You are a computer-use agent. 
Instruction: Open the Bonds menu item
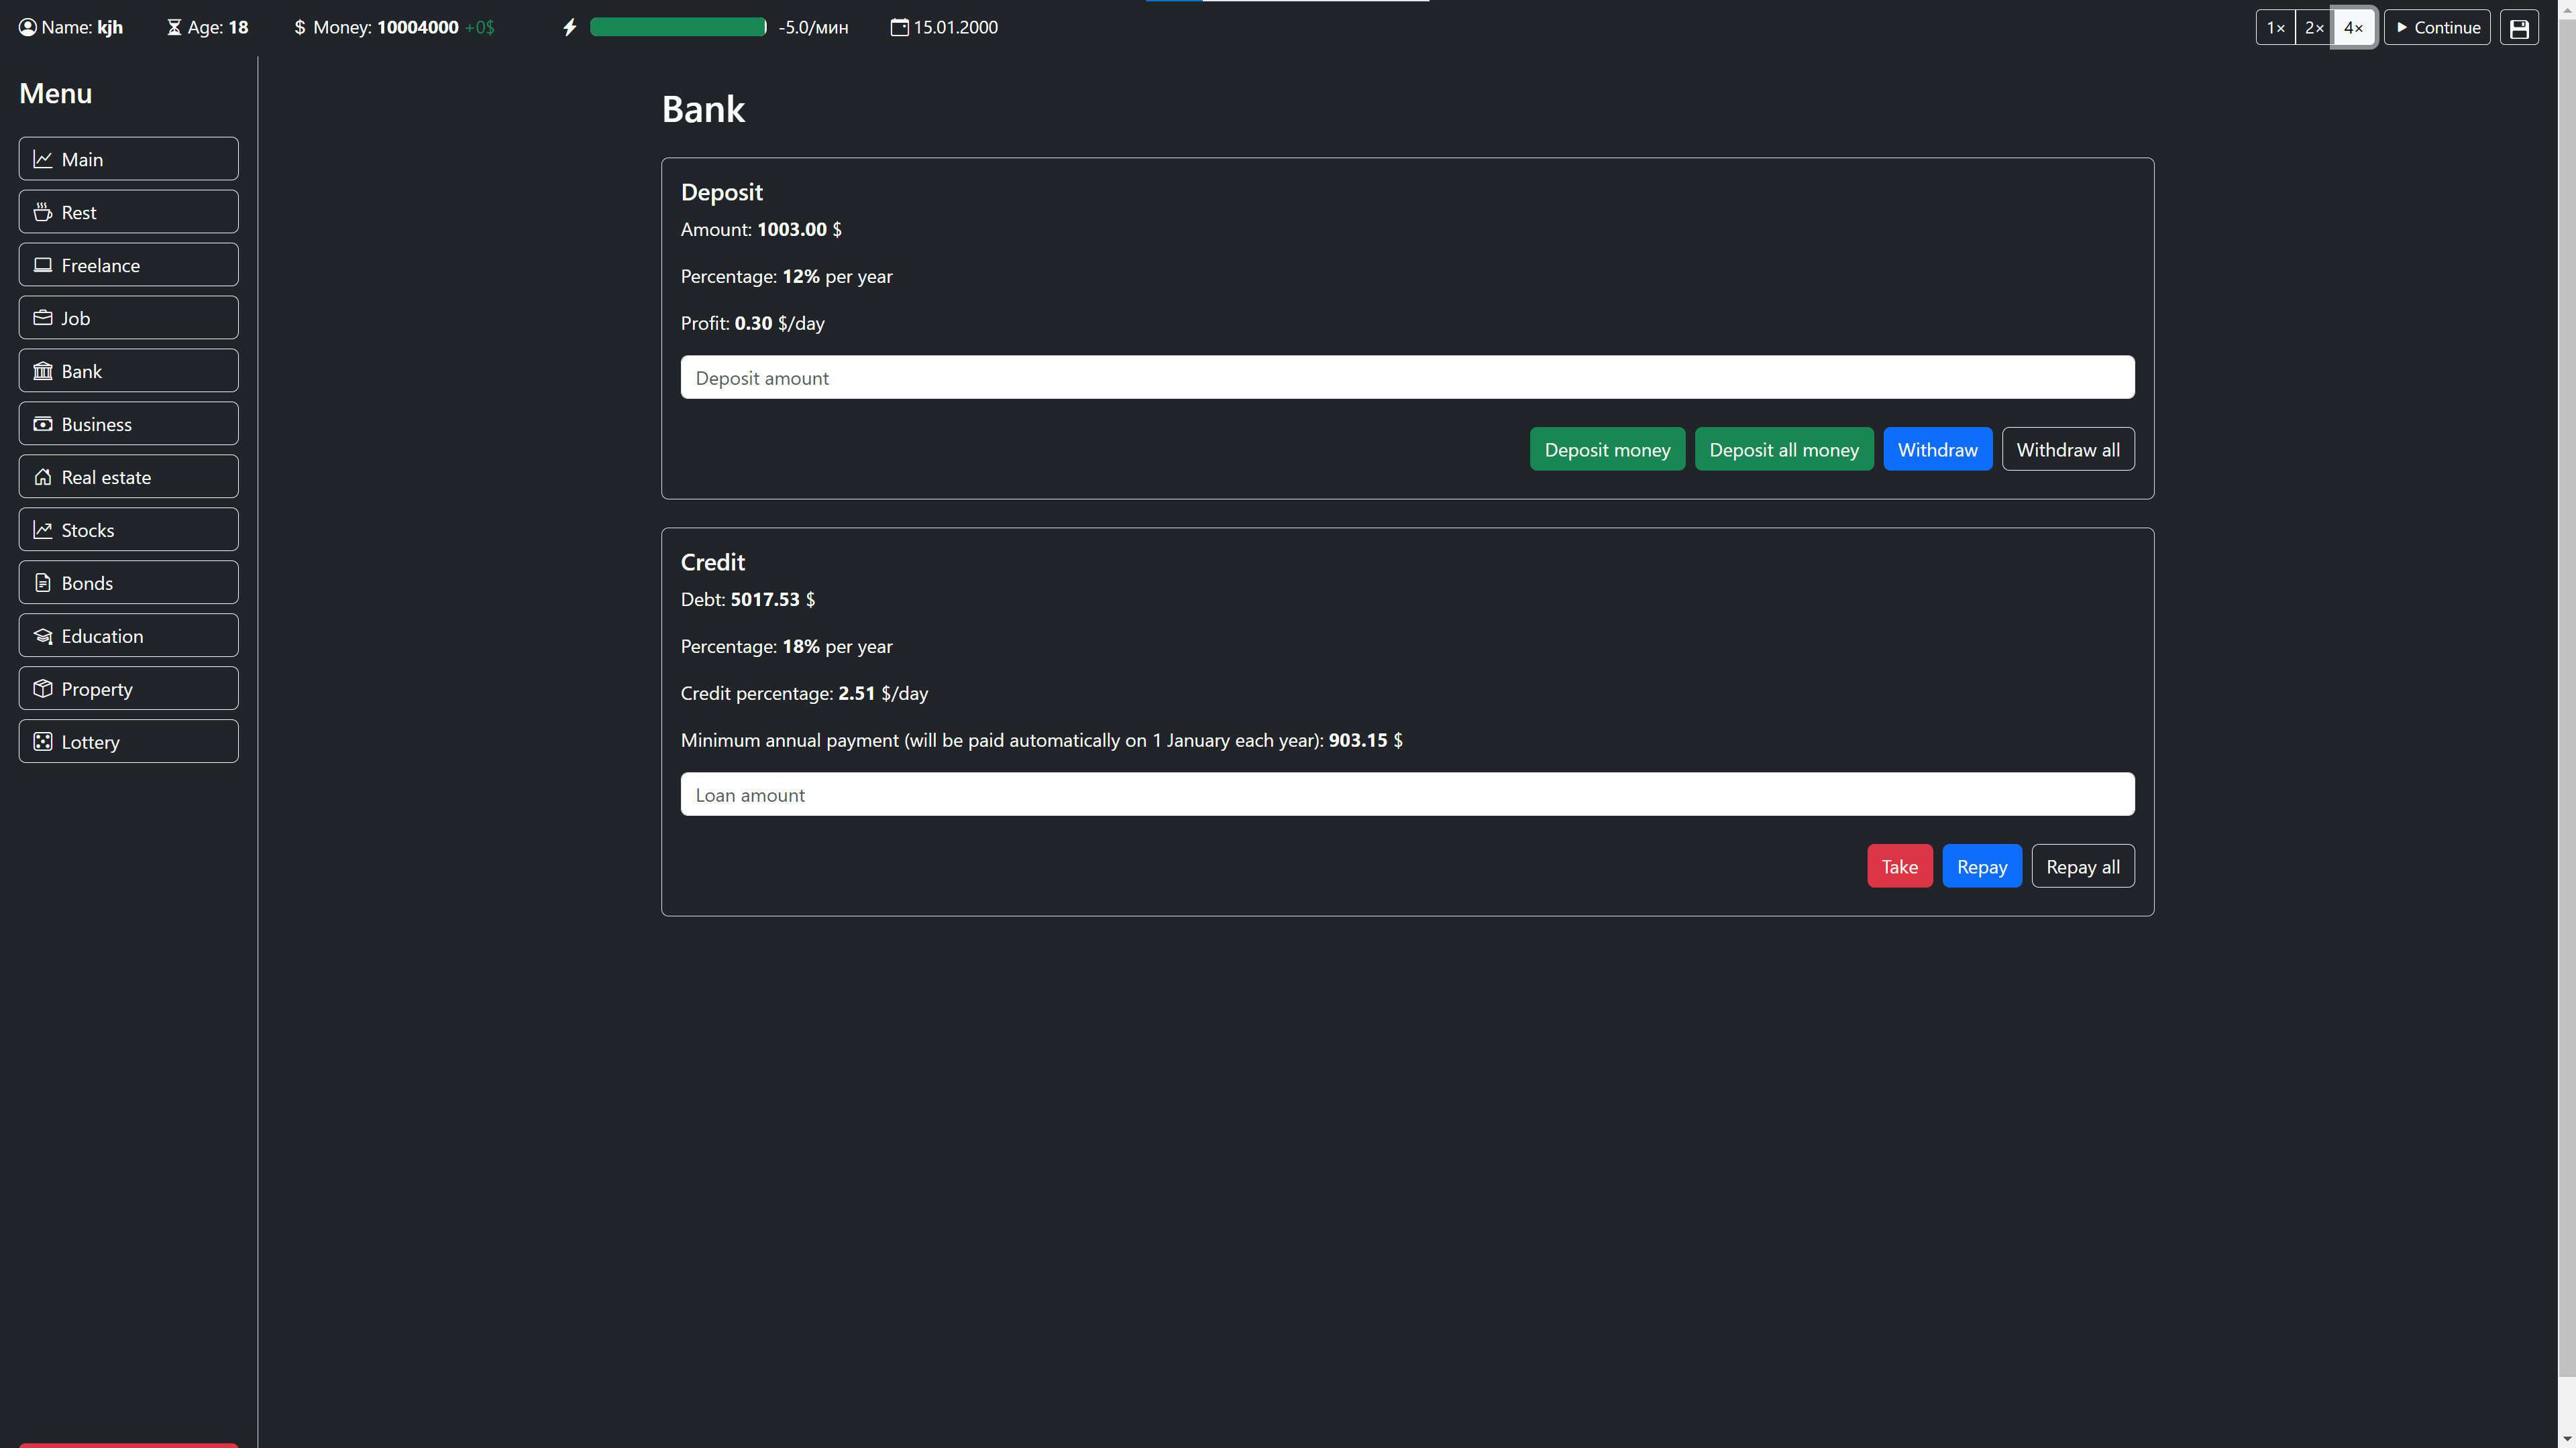[x=128, y=583]
